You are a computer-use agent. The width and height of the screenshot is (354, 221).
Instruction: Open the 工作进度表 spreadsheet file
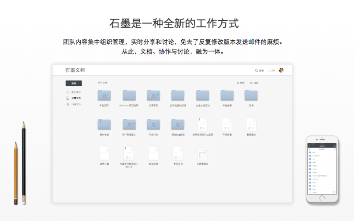pos(202,153)
